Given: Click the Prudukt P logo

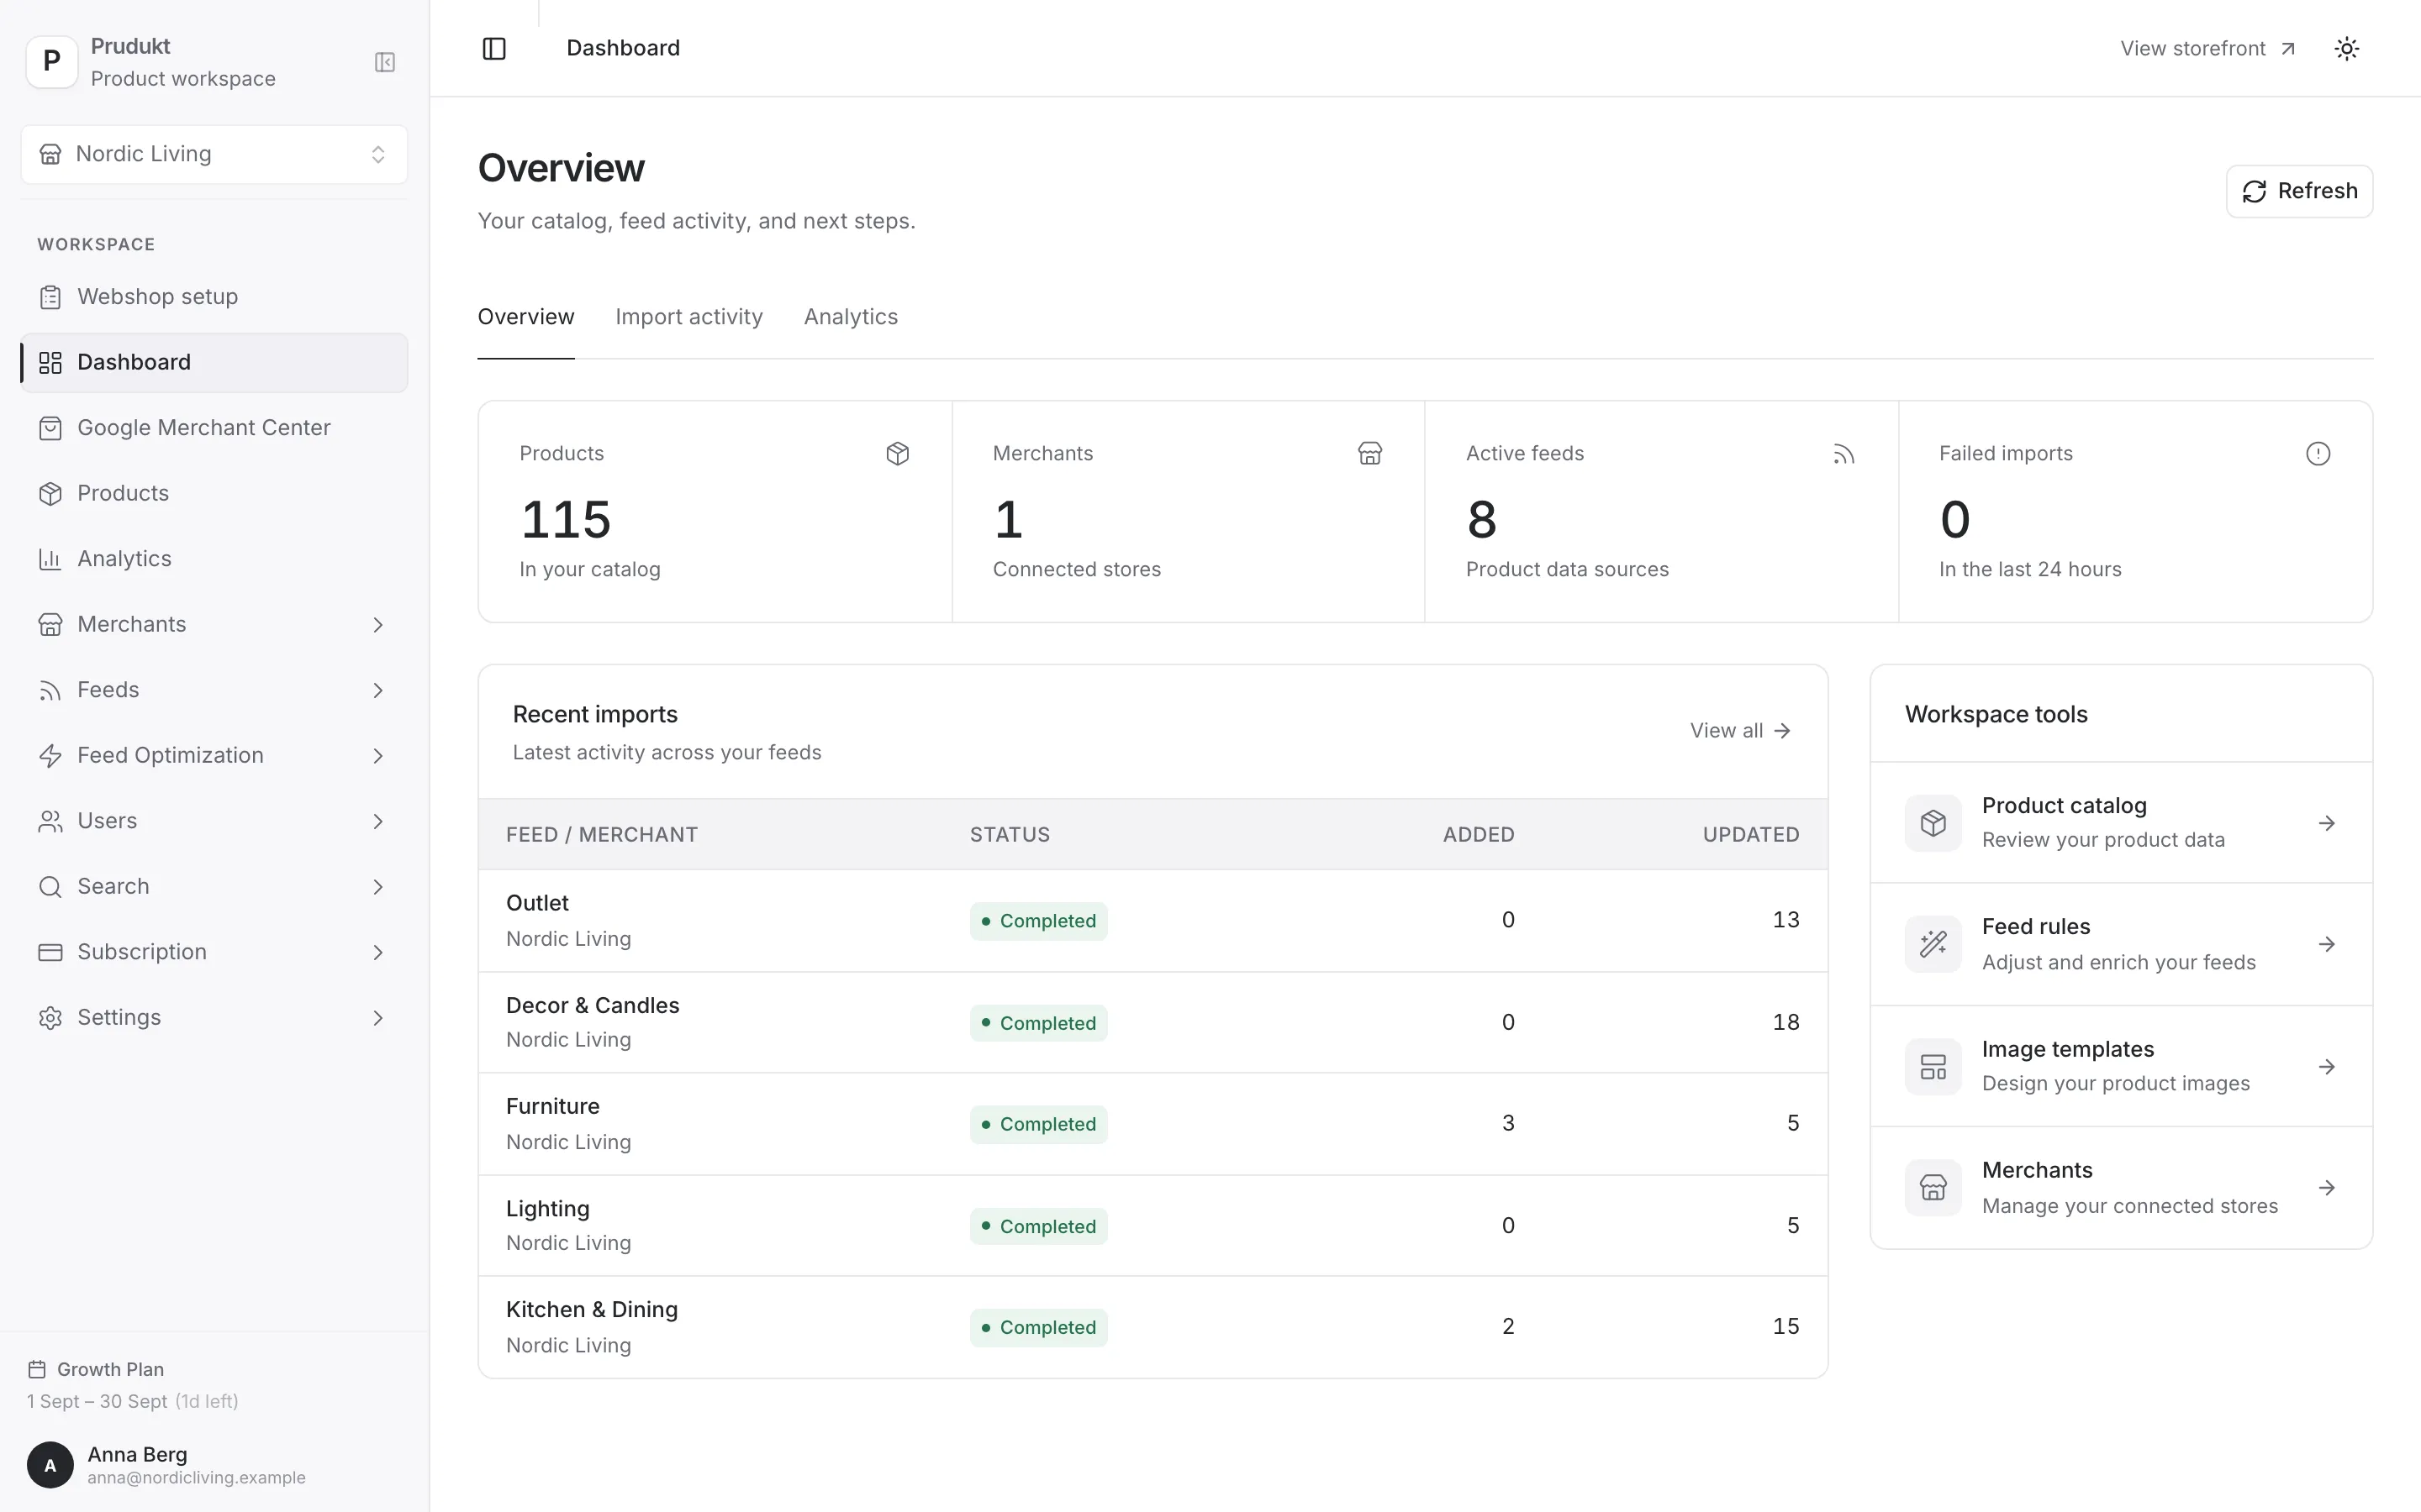Looking at the screenshot, I should click(52, 62).
